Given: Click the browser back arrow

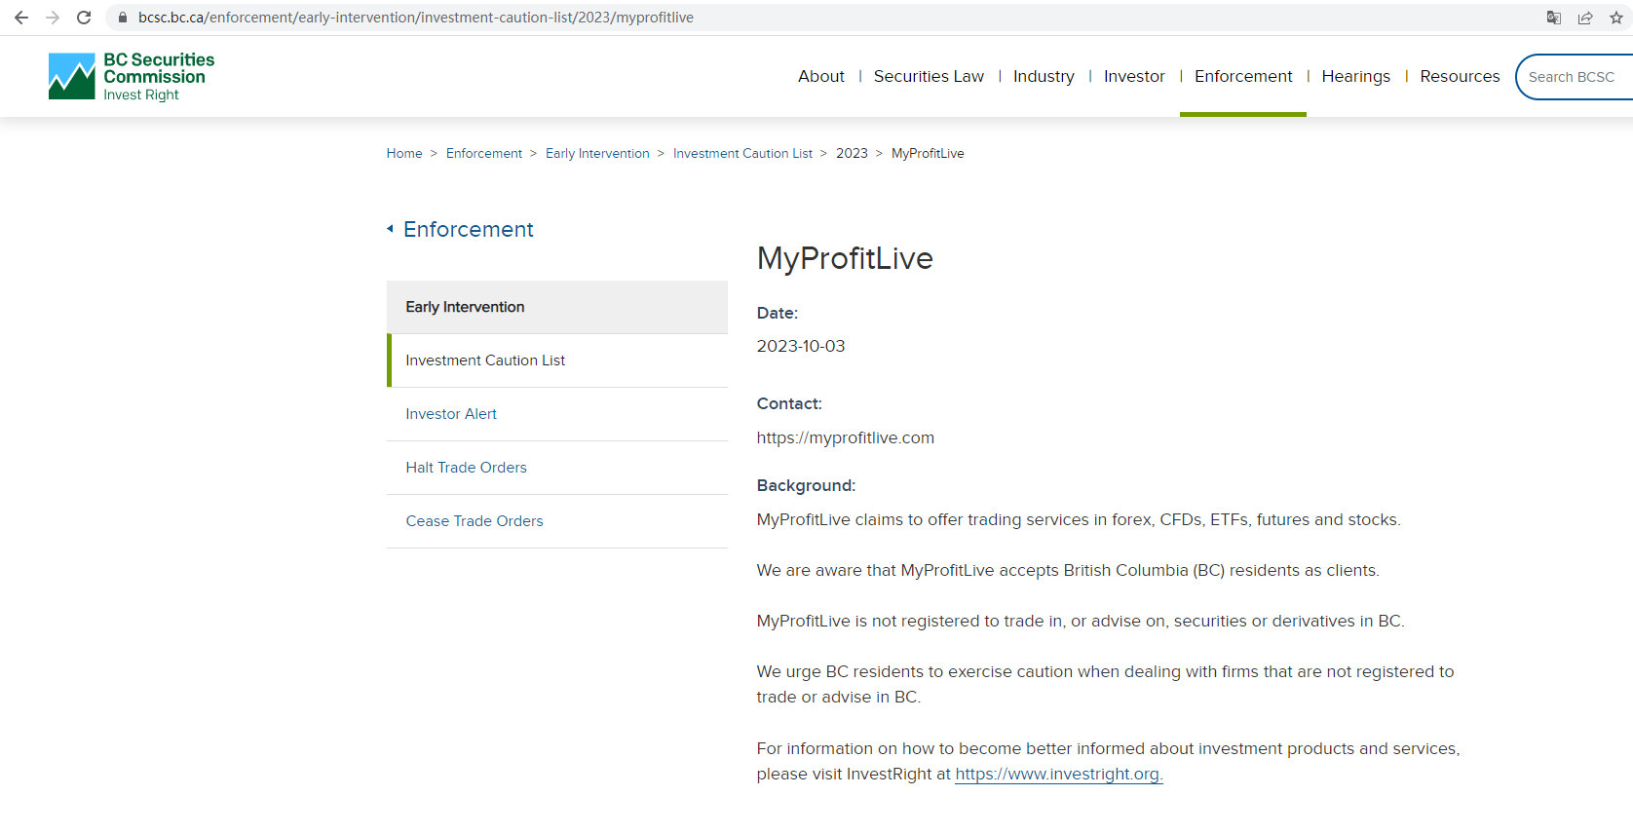Looking at the screenshot, I should click(x=21, y=18).
